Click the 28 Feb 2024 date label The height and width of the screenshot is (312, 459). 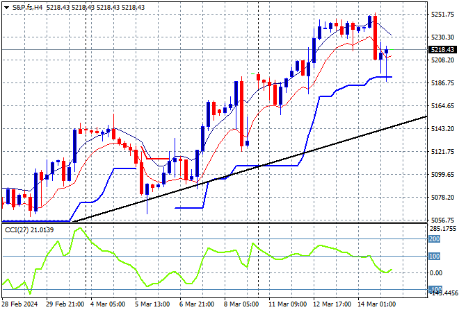pos(21,304)
